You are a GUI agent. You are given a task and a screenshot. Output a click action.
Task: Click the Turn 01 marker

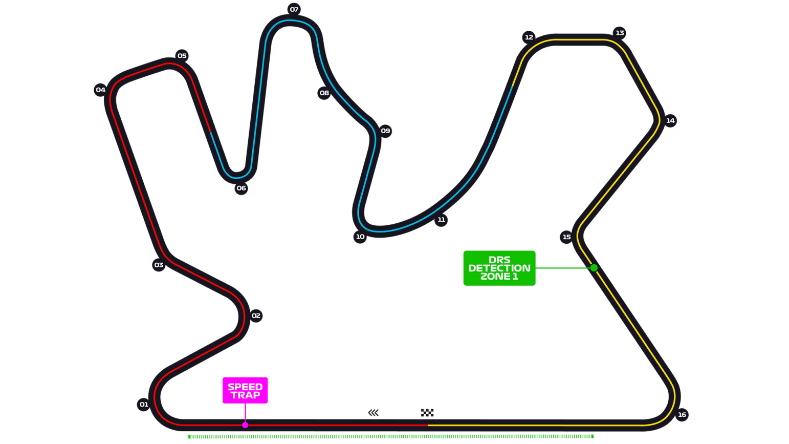point(143,404)
